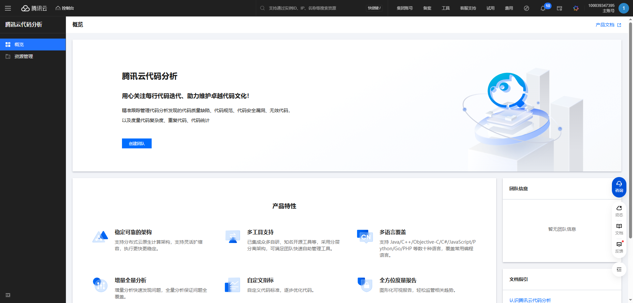Image resolution: width=633 pixels, height=303 pixels.
Task: Click 多语言覆盖 CN icon
Action: 365,237
